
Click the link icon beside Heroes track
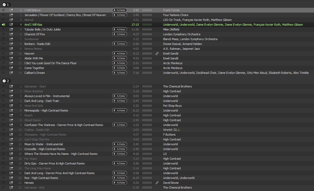click(x=157, y=183)
